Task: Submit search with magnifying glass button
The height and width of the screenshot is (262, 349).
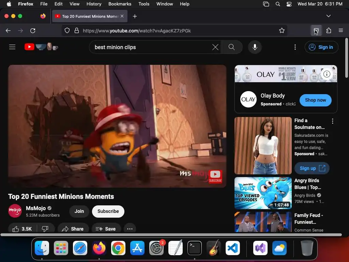Action: click(x=232, y=47)
